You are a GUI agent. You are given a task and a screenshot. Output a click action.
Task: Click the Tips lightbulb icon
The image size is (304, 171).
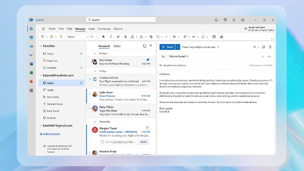234,20
